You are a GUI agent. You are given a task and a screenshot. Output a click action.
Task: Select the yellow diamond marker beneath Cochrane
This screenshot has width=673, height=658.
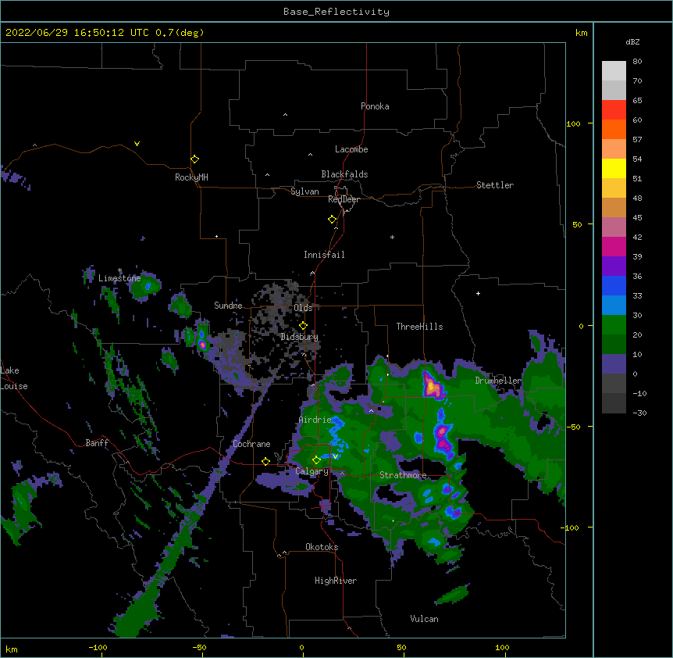[265, 461]
